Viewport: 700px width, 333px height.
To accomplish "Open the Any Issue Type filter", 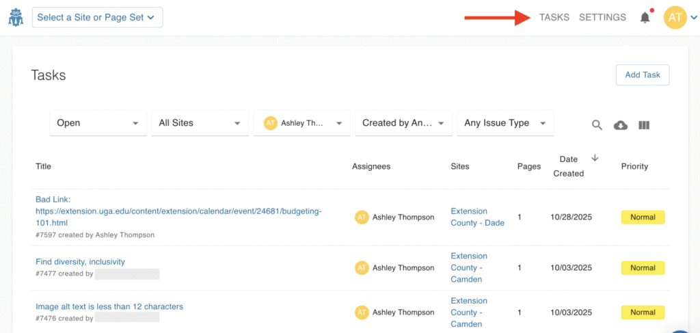I will pyautogui.click(x=504, y=123).
